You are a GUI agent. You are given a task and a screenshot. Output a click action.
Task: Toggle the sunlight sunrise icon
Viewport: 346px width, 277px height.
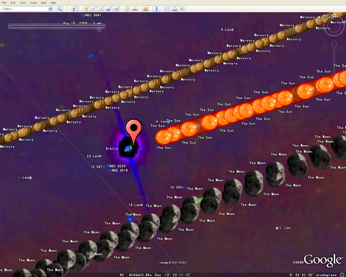[135, 9]
